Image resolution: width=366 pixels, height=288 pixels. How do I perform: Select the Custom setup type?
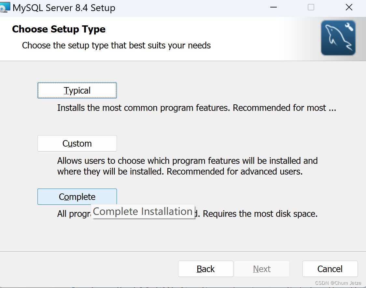77,144
